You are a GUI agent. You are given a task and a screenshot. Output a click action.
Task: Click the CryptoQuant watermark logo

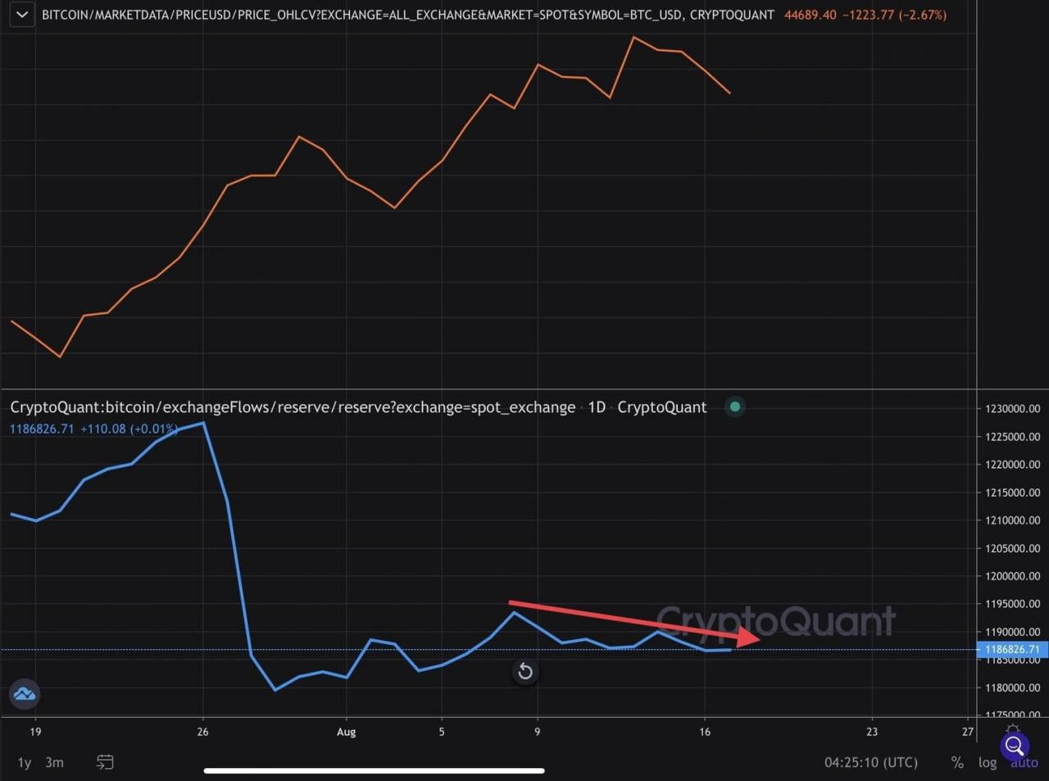point(775,621)
